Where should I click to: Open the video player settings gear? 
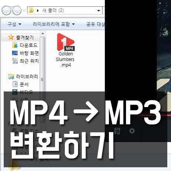pyautogui.click(x=132, y=131)
